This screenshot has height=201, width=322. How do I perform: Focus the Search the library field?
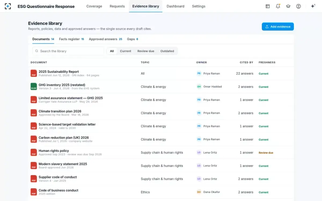pos(68,51)
